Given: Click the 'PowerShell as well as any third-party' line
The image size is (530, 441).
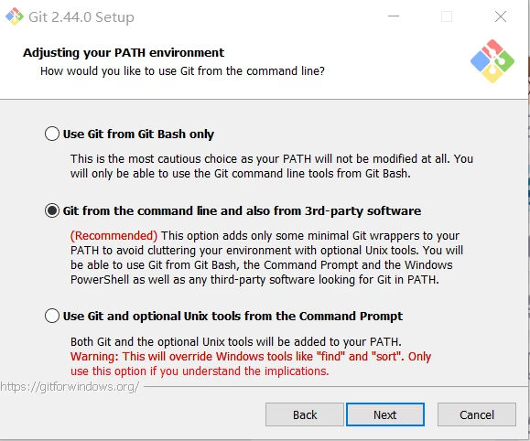Looking at the screenshot, I should tap(254, 280).
